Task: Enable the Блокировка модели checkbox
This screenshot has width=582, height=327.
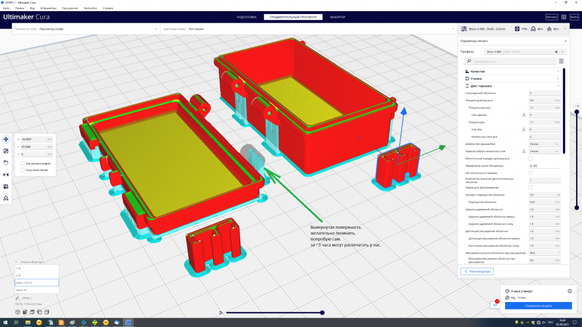Action: point(23,163)
